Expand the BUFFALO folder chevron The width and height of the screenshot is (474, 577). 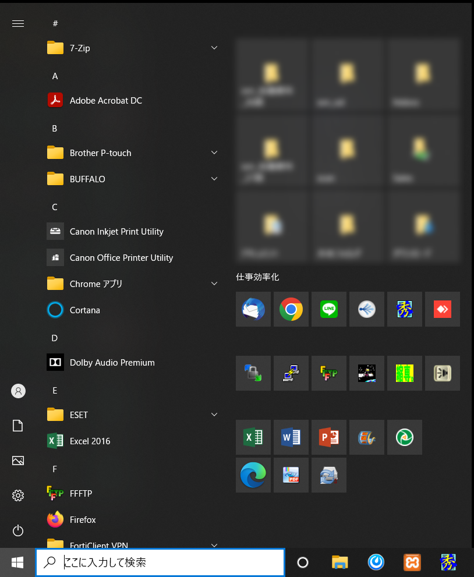(x=214, y=179)
